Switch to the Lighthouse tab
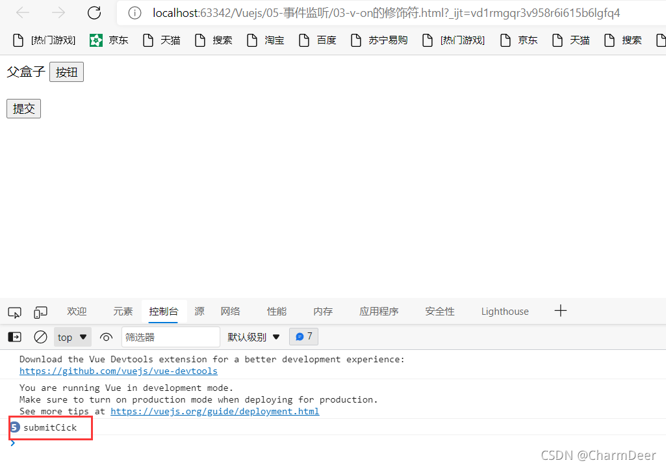Screen dimensions: 666x467 [505, 312]
